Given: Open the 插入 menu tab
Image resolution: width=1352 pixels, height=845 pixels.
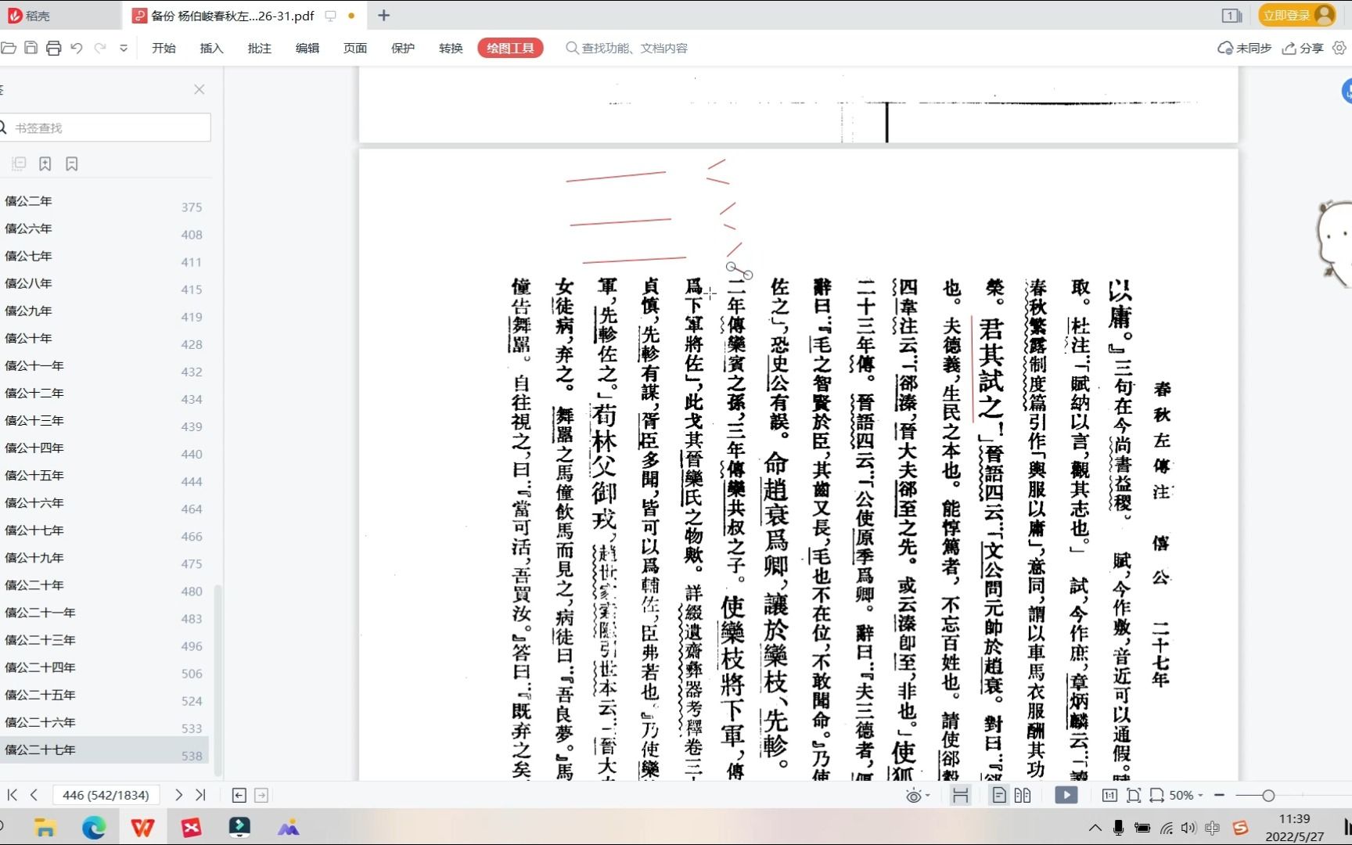Looking at the screenshot, I should [x=211, y=49].
